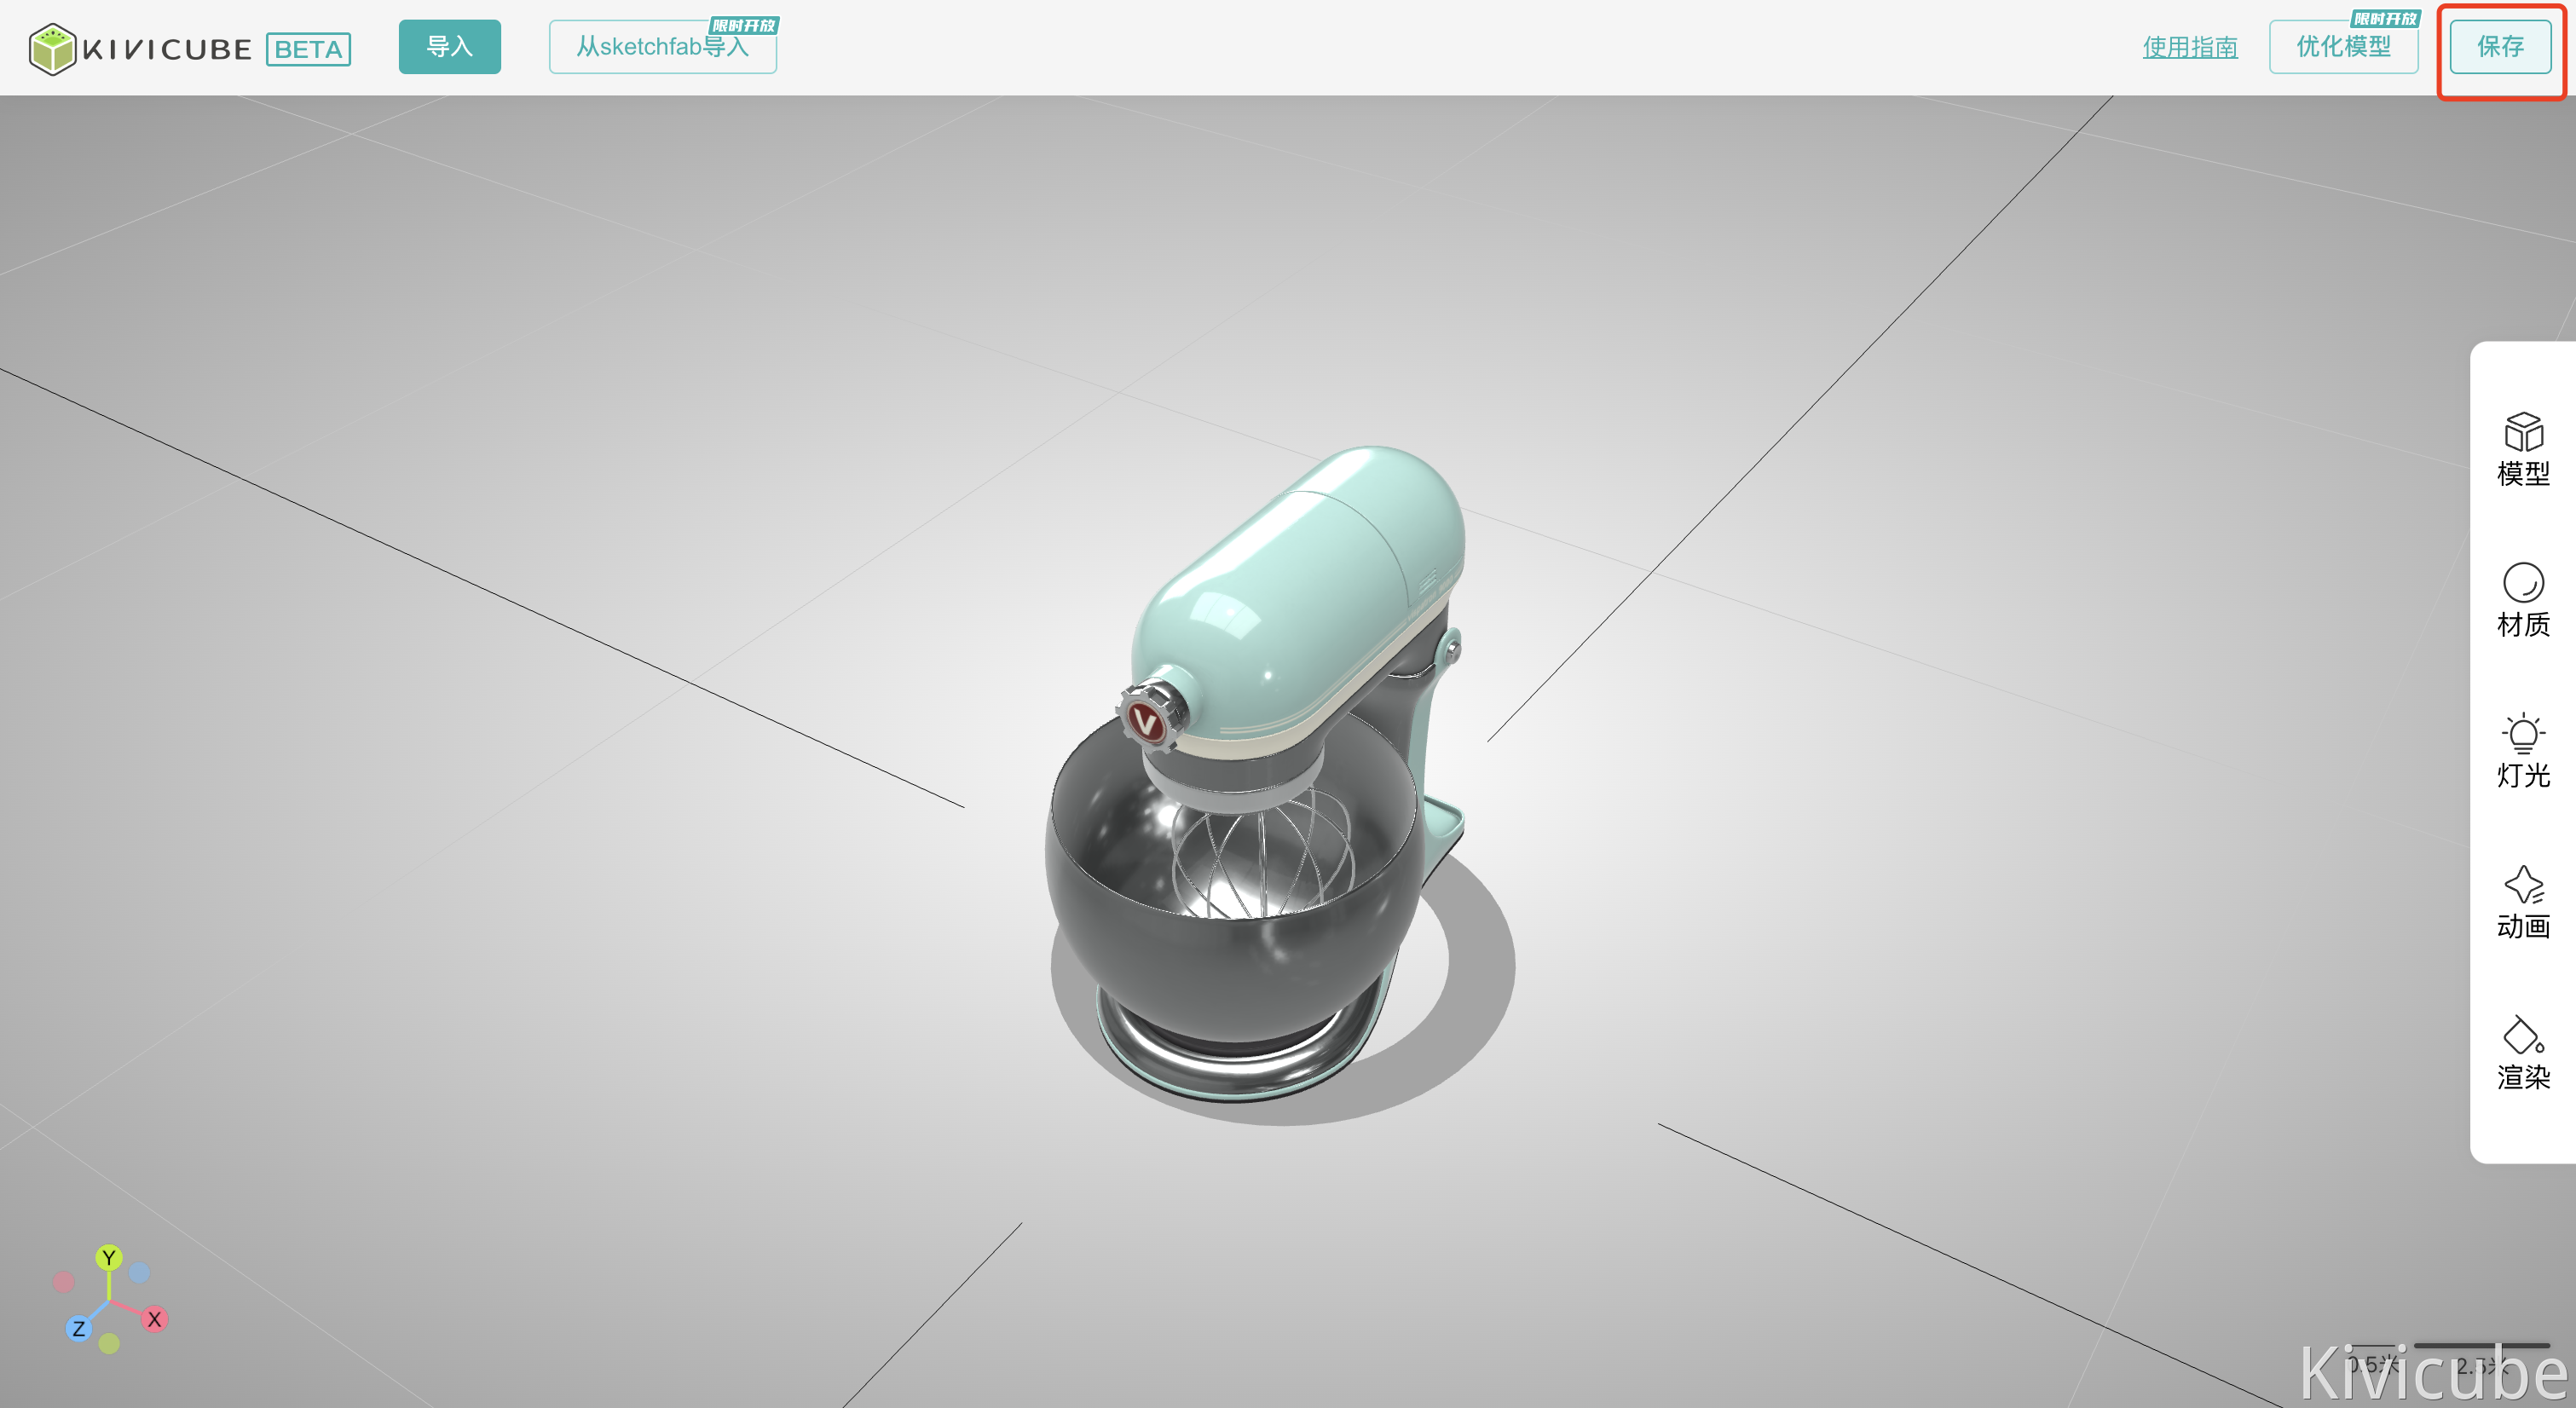Open the 动画 (Animation) panel
Image resolution: width=2576 pixels, height=1408 pixels.
(2522, 902)
